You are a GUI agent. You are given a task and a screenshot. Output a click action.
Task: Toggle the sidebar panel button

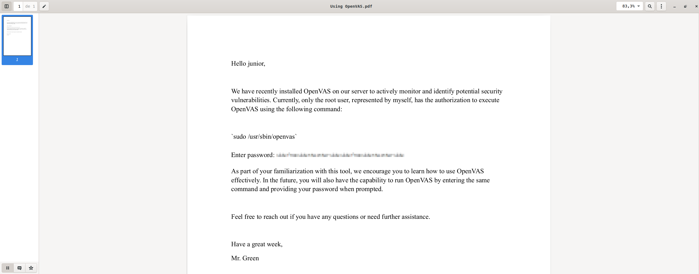tap(7, 6)
